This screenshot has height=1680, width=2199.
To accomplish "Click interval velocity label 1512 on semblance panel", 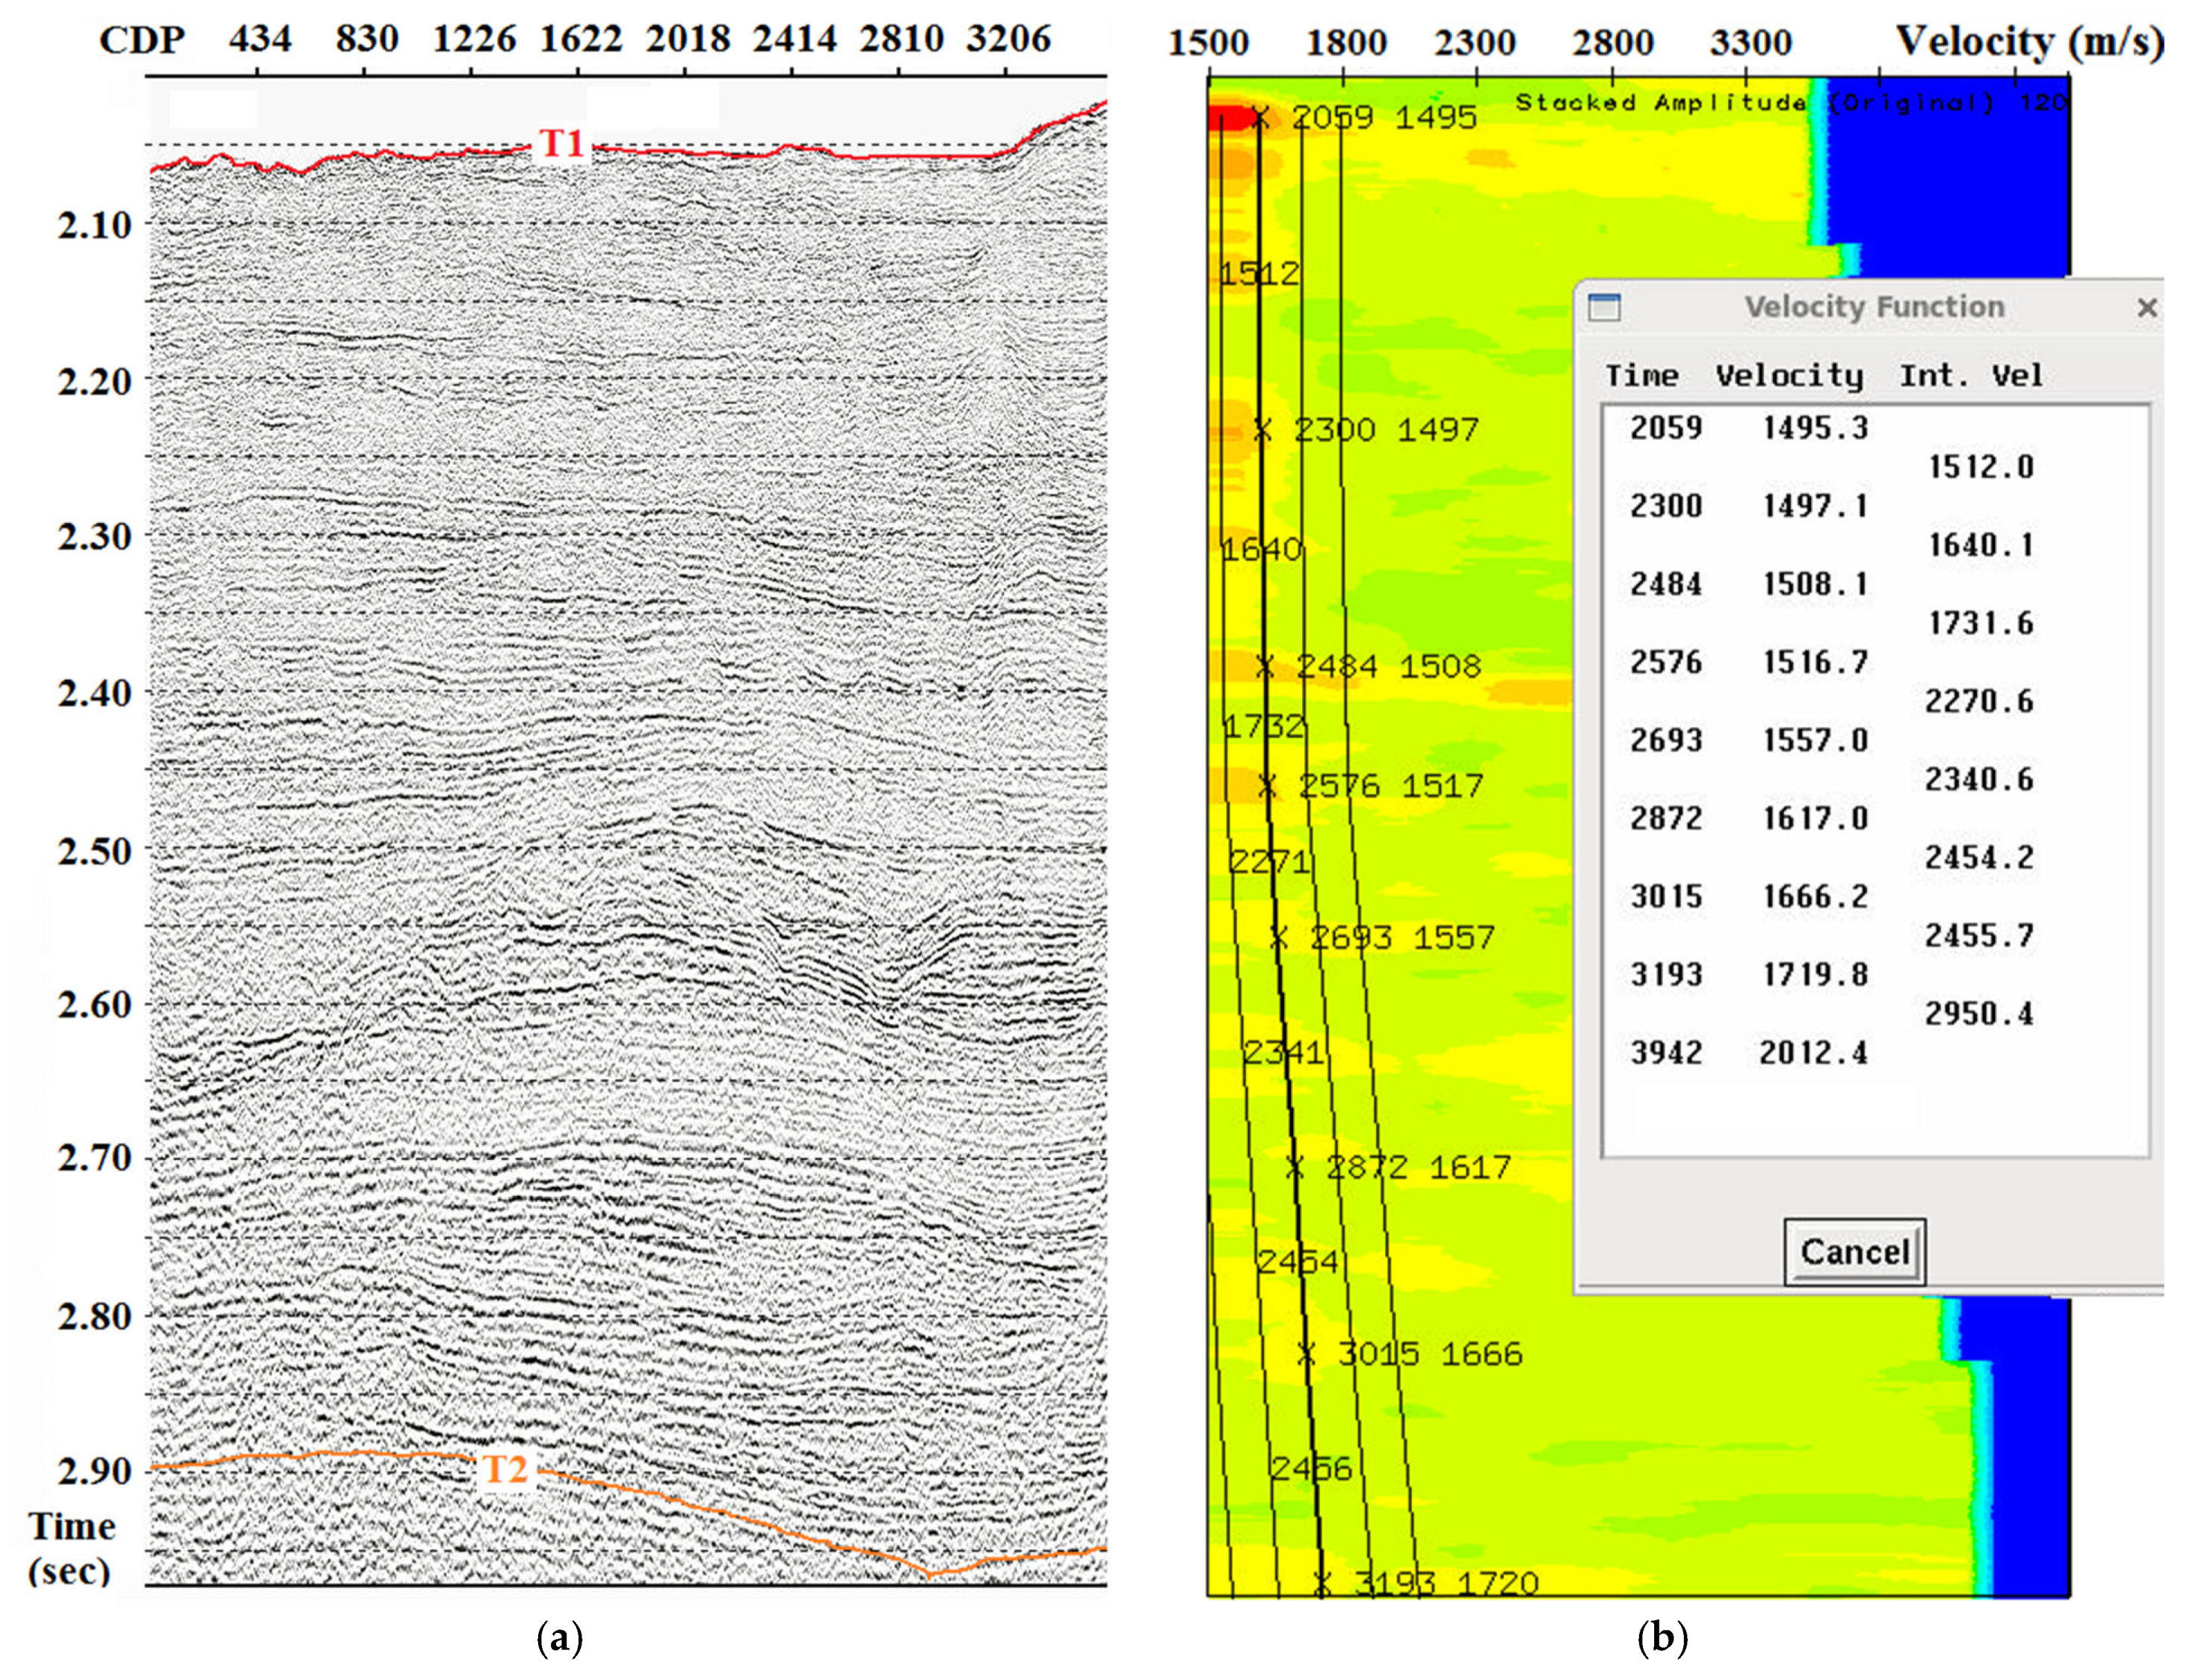I will 1259,273.
